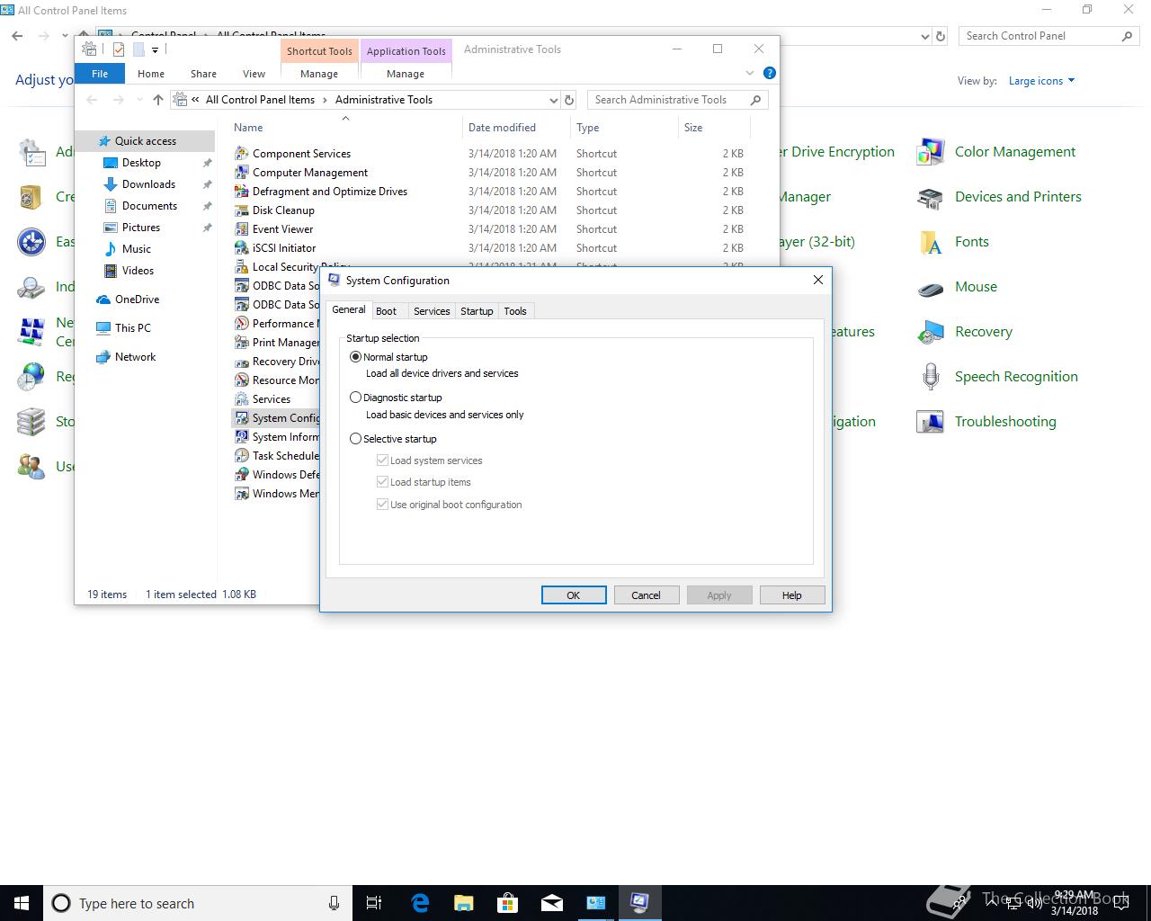Open the Component Services shortcut icon
The height and width of the screenshot is (921, 1151).
tap(241, 154)
